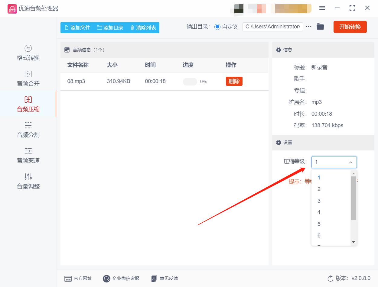Select compression level 3 from the list

click(319, 201)
